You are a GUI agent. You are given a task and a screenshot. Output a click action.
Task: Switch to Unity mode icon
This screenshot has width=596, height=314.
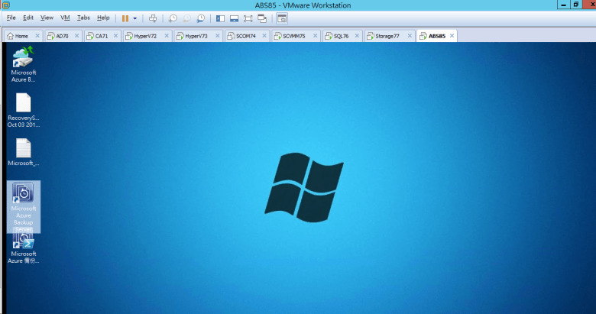(x=261, y=18)
